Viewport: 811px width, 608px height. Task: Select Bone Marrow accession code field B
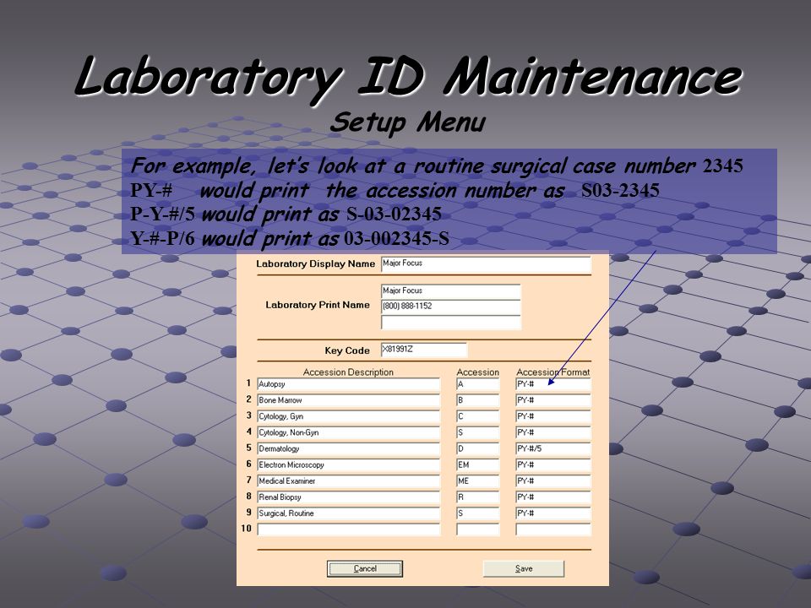[478, 400]
